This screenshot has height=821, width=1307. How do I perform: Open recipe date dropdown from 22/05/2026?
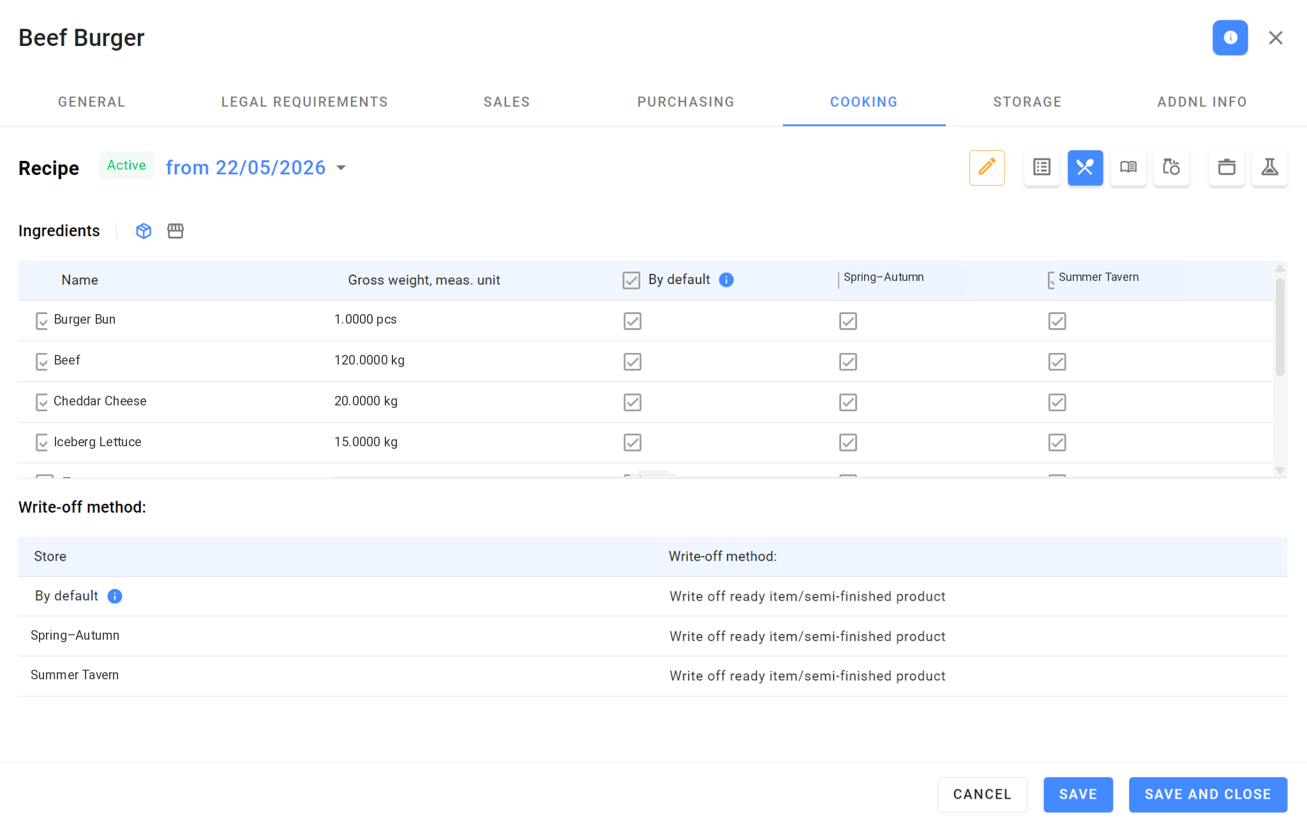pyautogui.click(x=256, y=168)
